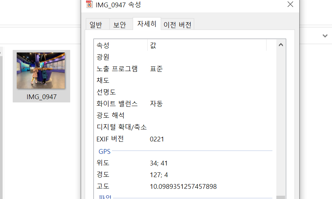Viewport: 332px width, 199px height.
Task: Select the 위도 property row
Action: coord(184,163)
